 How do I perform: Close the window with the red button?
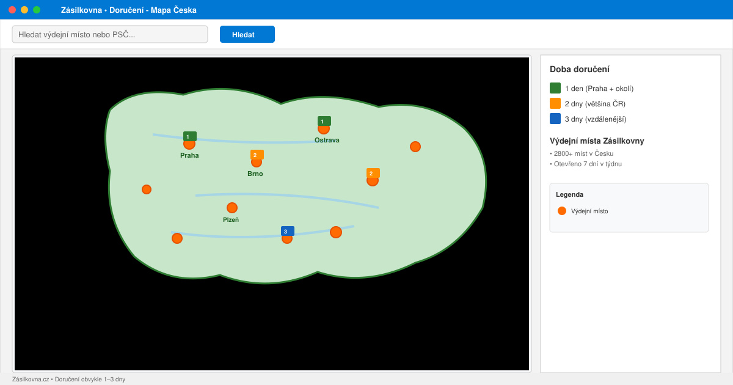click(x=12, y=10)
